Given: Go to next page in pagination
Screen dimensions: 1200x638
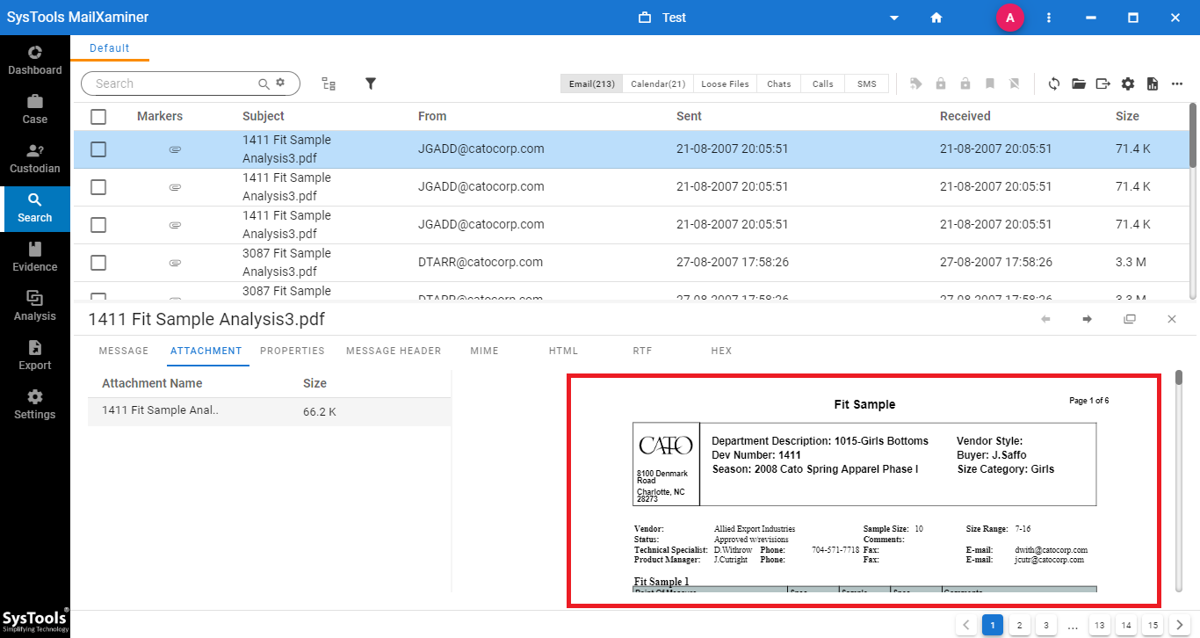Looking at the screenshot, I should tap(1179, 625).
